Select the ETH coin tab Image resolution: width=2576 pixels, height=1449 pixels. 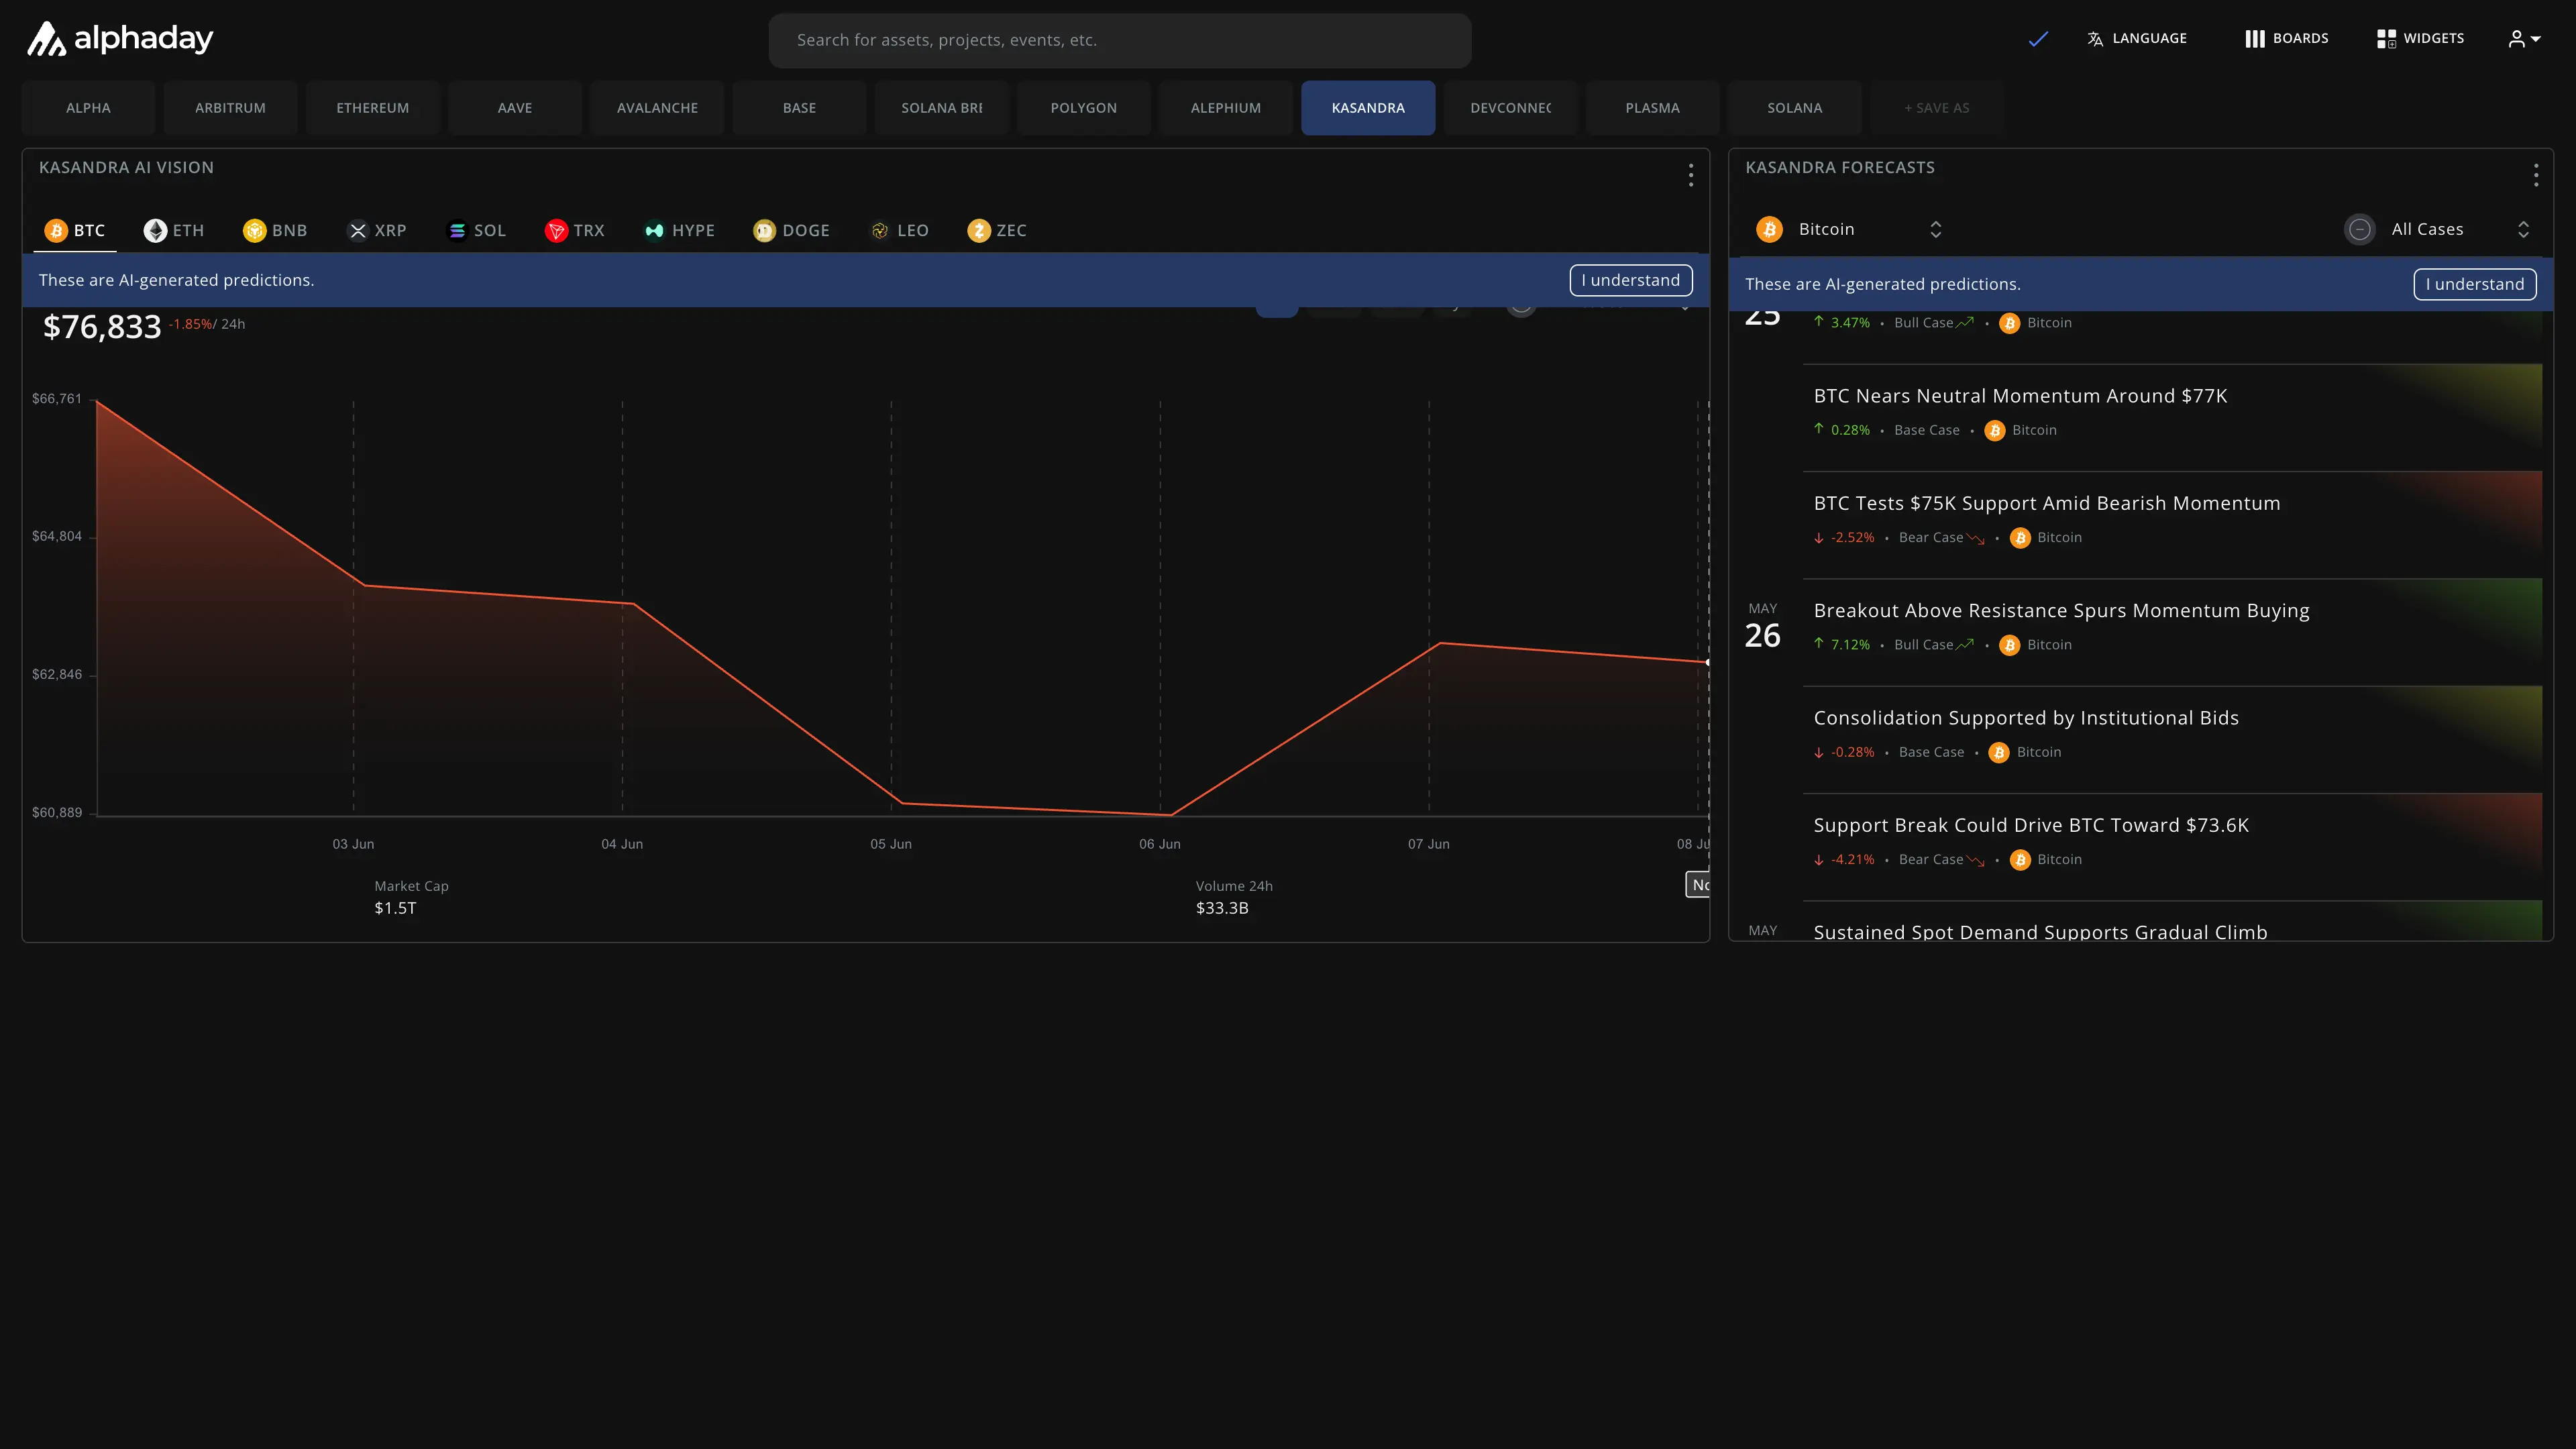[x=174, y=231]
